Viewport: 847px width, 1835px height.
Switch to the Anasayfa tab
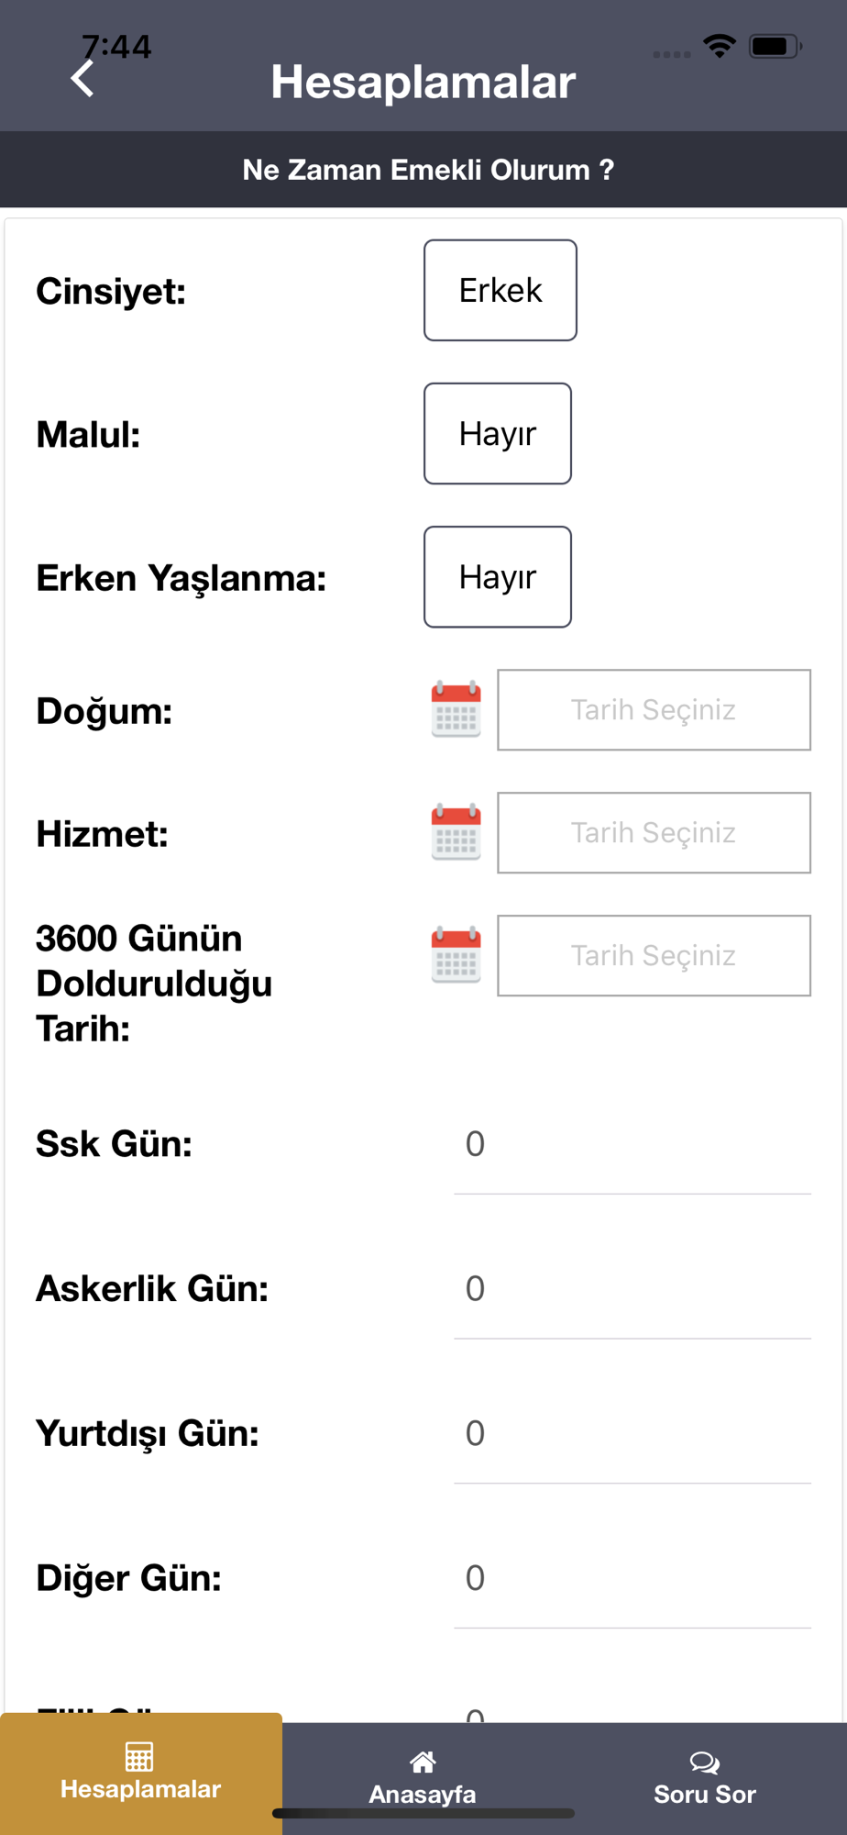423,1778
